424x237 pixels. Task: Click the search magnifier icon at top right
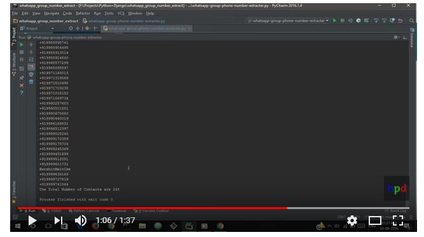tap(411, 20)
